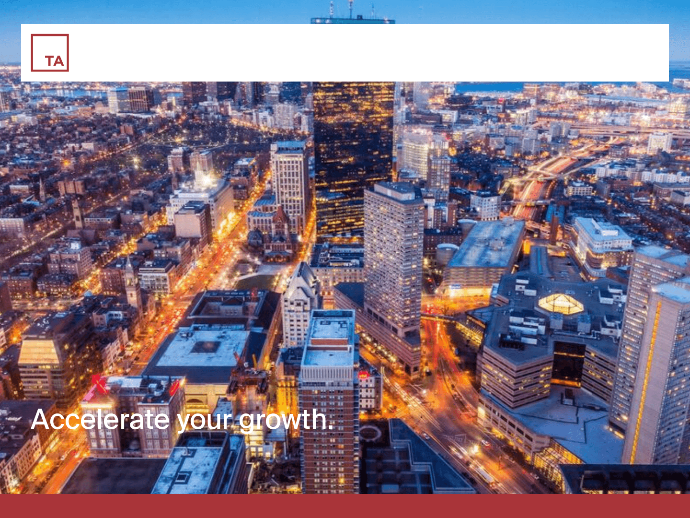This screenshot has width=690, height=518.
Task: Click the word "growth." in the headline
Action: tap(286, 420)
